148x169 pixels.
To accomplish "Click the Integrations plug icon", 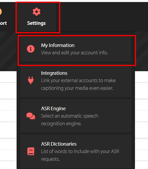I will [31, 80].
